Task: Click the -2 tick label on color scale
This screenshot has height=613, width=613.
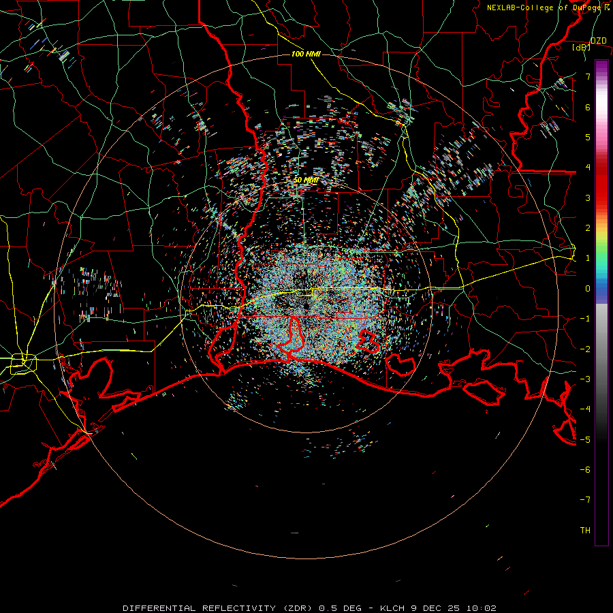Action: point(585,349)
